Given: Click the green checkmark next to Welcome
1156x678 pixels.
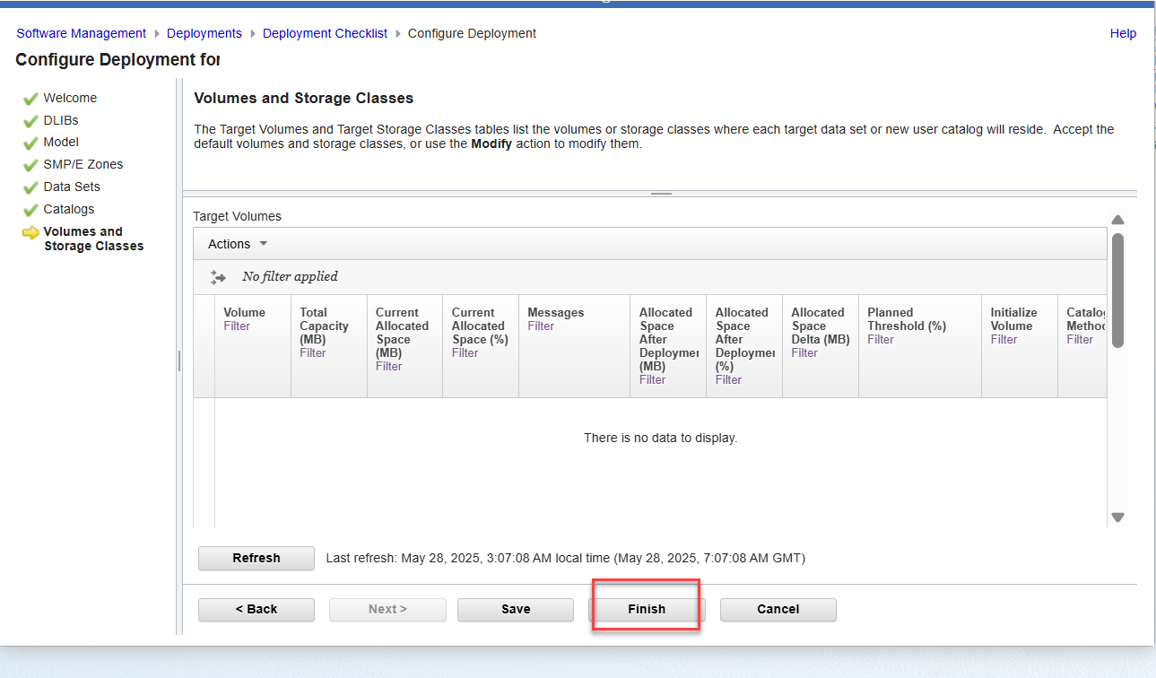Looking at the screenshot, I should (x=30, y=99).
